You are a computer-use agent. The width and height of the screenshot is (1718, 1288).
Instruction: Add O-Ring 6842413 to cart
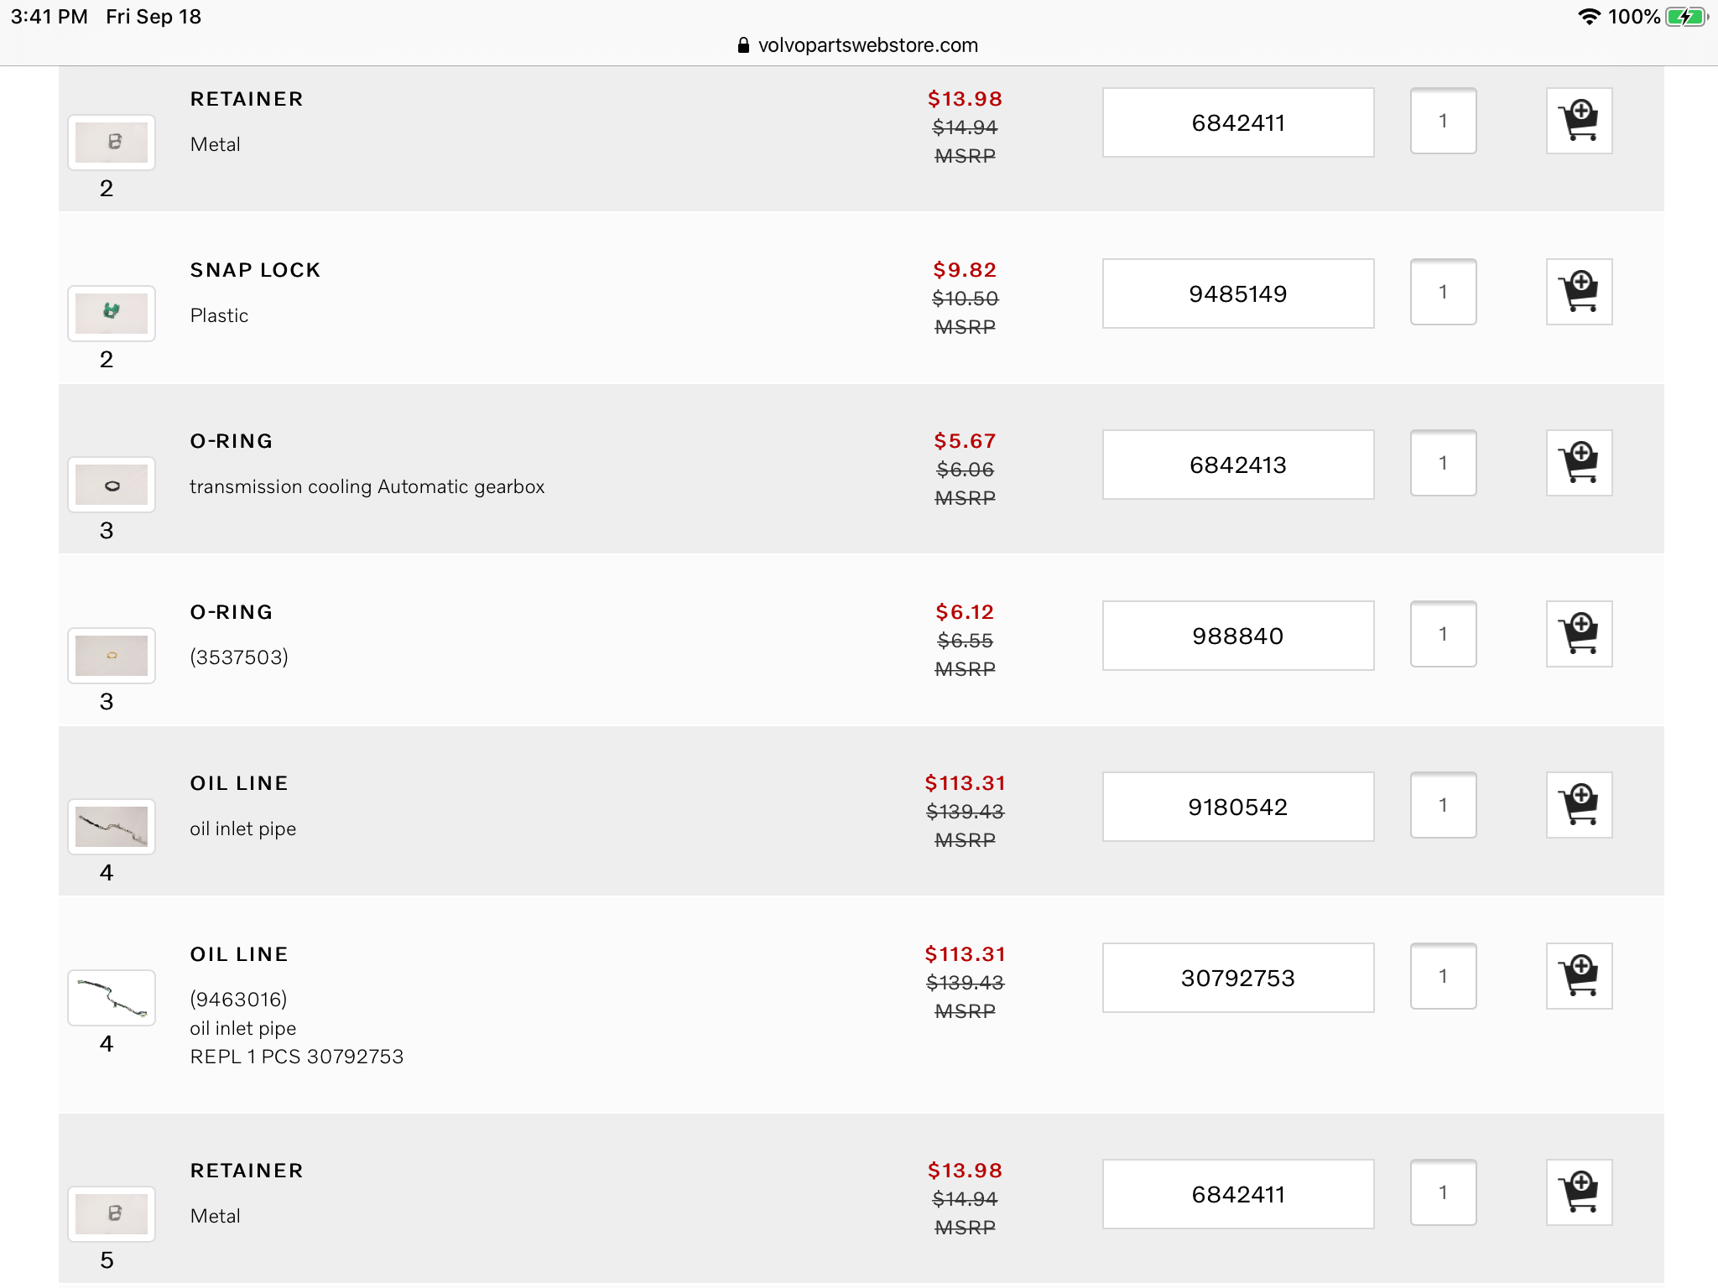pyautogui.click(x=1579, y=463)
